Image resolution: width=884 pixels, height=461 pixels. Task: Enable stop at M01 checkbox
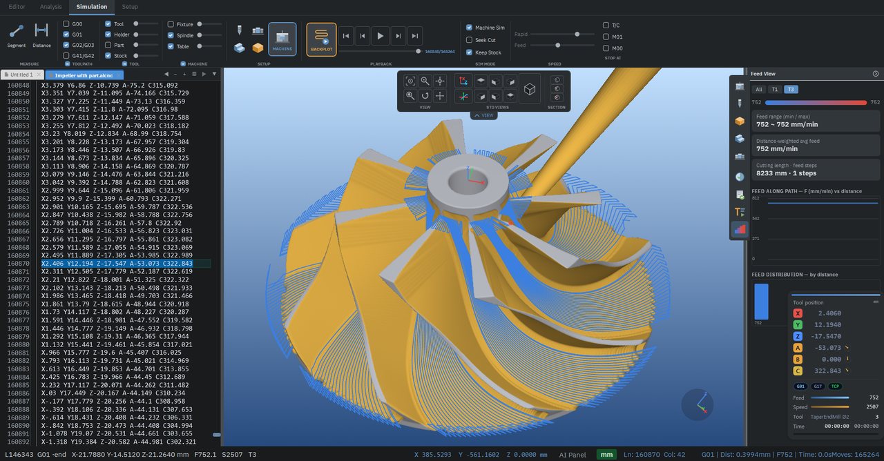(x=606, y=37)
